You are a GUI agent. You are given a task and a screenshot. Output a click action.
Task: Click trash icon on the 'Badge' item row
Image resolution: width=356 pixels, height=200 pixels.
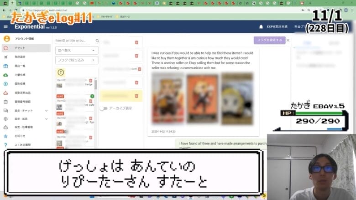pyautogui.click(x=91, y=80)
